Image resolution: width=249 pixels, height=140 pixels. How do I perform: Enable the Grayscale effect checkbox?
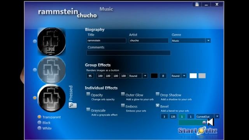[x=88, y=109]
